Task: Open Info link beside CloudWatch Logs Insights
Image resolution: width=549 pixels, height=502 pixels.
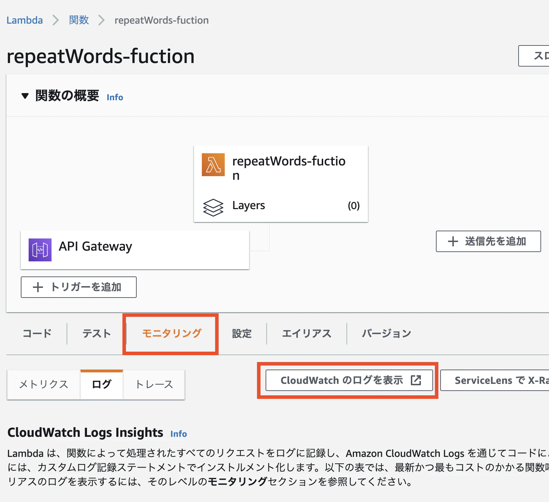Action: coord(179,434)
